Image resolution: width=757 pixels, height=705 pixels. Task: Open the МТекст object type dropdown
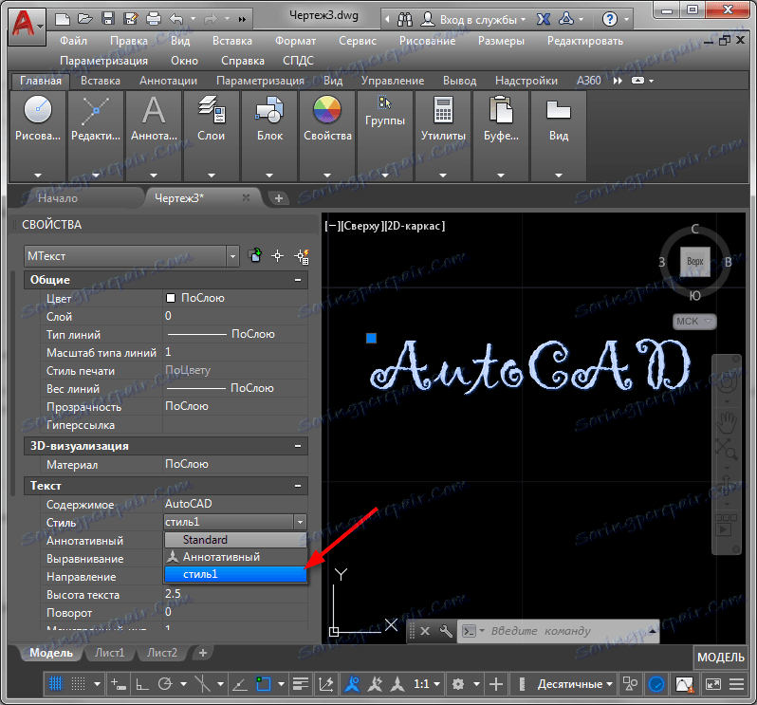(232, 256)
